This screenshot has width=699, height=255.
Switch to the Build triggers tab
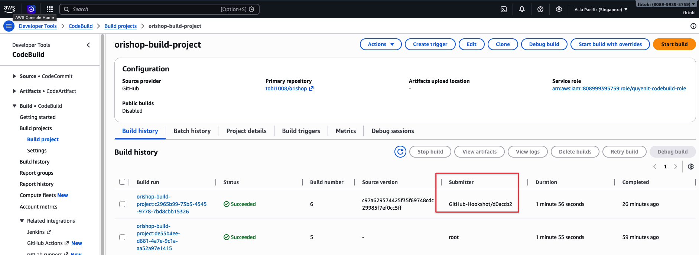(301, 131)
